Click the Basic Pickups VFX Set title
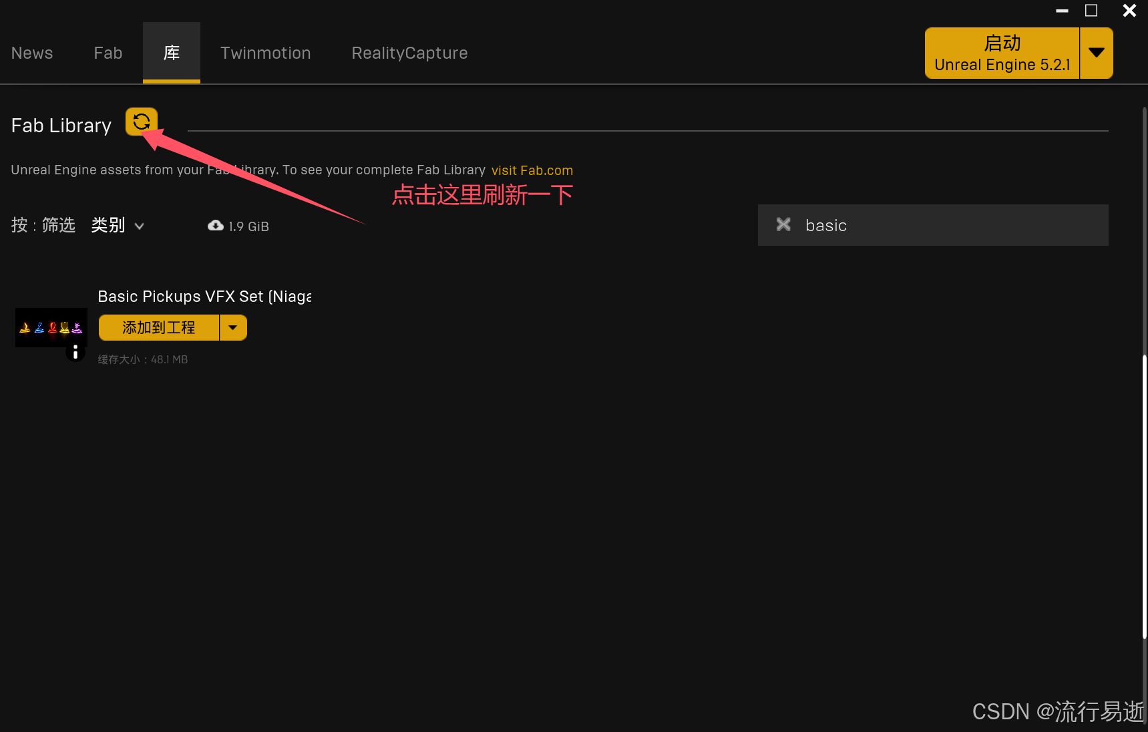This screenshot has width=1148, height=732. 204,297
